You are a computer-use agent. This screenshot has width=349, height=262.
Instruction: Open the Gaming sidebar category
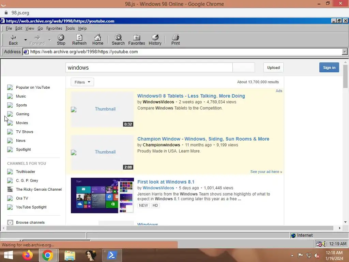22,114
